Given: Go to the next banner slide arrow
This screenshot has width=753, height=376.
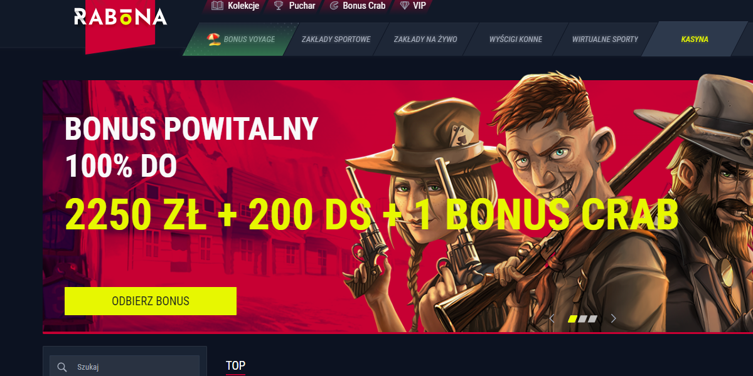Looking at the screenshot, I should 614,318.
